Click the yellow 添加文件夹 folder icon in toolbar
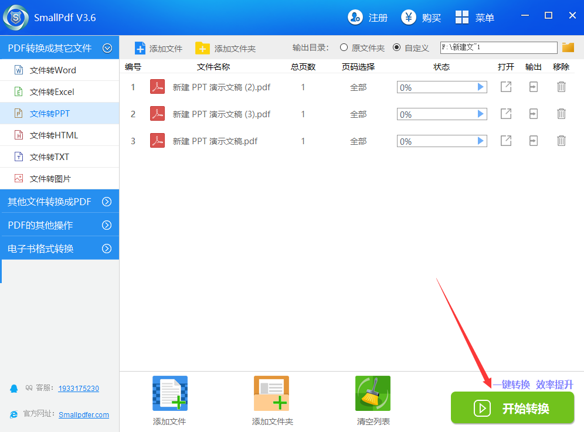The height and width of the screenshot is (432, 584). (x=202, y=49)
